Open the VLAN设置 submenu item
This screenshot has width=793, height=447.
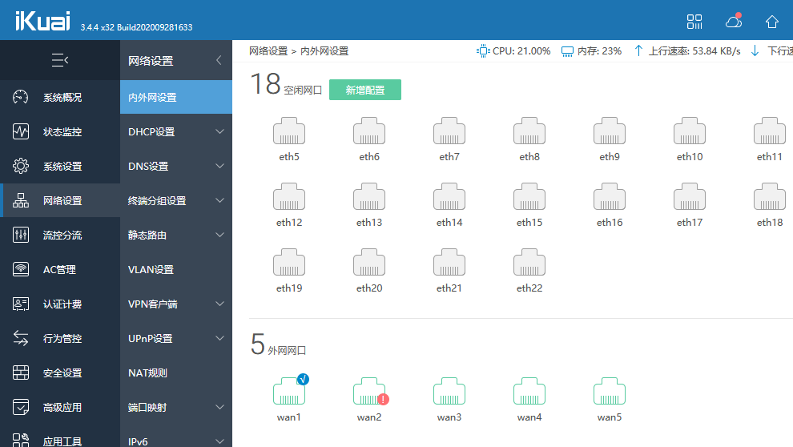[x=176, y=269]
